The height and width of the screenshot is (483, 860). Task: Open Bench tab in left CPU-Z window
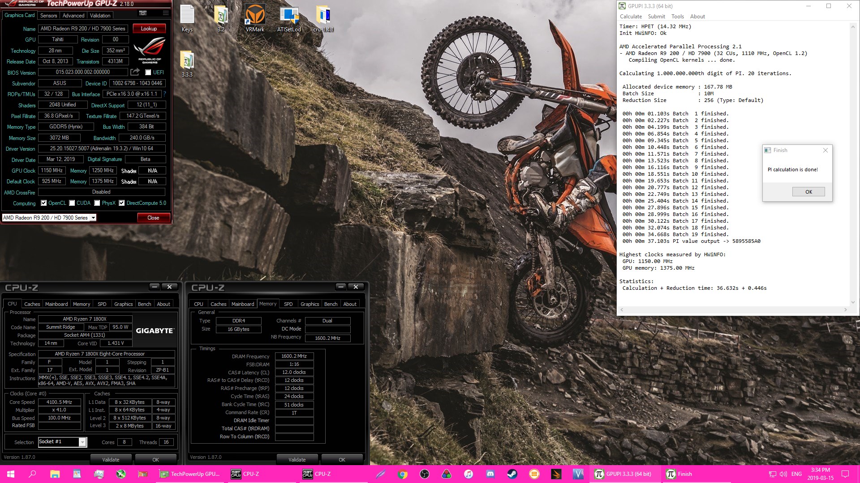click(144, 304)
